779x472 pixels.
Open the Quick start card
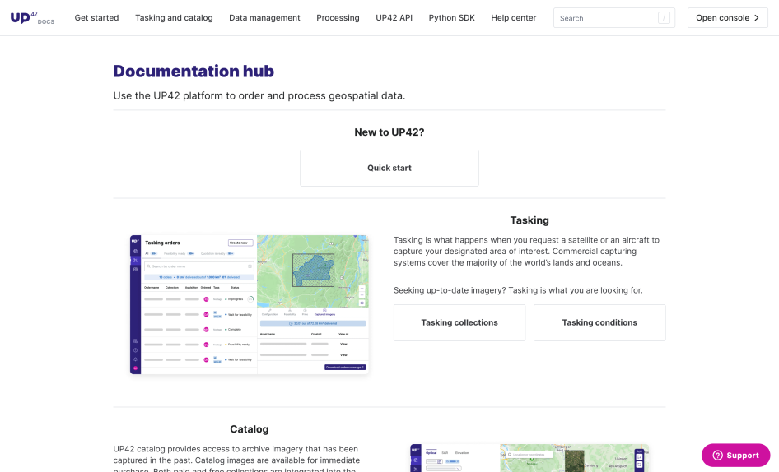[x=389, y=169]
